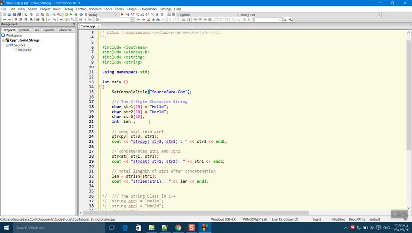Collapse the Sources folder tree node
Screen dimensions: 412x233
tap(8, 45)
